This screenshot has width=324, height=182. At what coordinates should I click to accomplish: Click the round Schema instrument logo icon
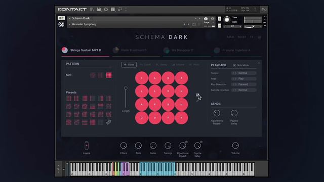pos(61,25)
